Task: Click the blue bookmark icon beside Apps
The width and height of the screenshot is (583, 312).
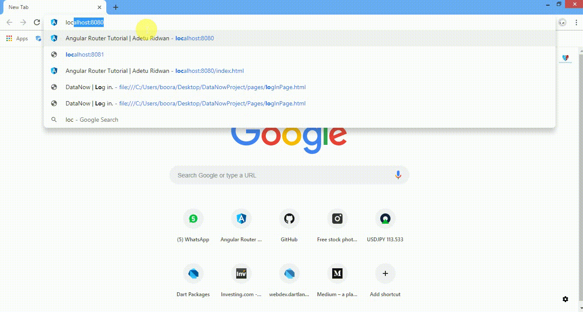Action: (38, 39)
